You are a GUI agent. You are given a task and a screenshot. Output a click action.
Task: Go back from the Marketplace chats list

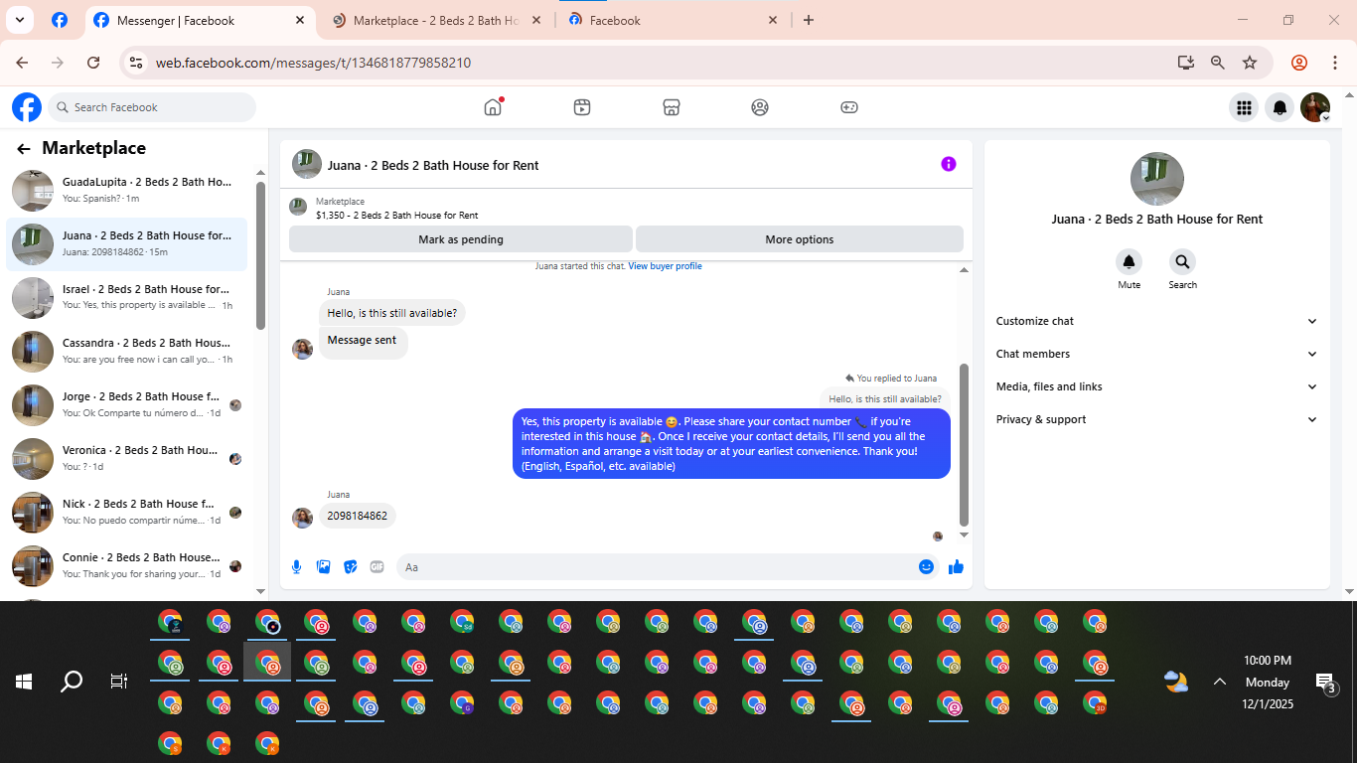[x=24, y=149]
